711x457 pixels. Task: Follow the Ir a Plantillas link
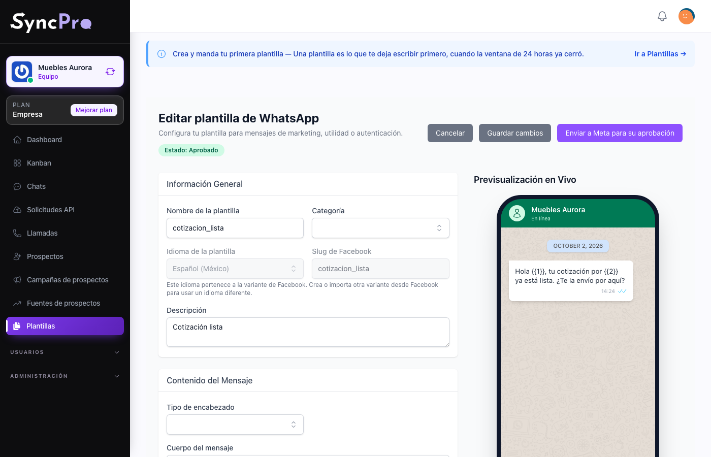[x=660, y=54]
